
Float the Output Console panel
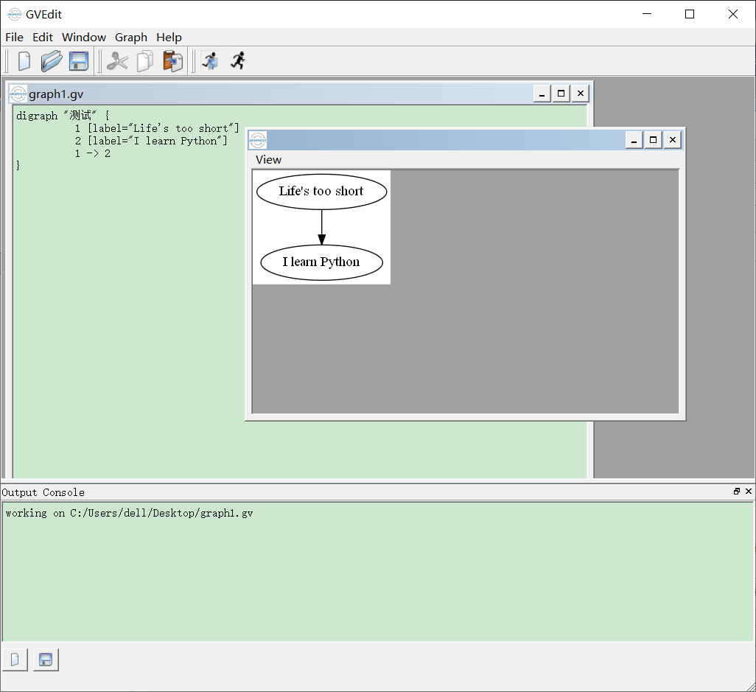737,492
